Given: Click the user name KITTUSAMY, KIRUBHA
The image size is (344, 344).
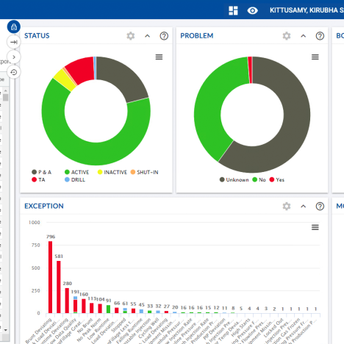Looking at the screenshot, I should 304,10.
